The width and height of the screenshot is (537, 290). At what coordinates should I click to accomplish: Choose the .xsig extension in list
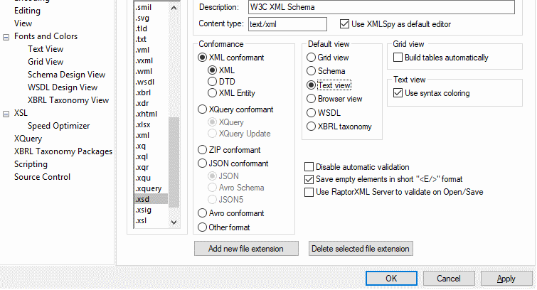143,210
